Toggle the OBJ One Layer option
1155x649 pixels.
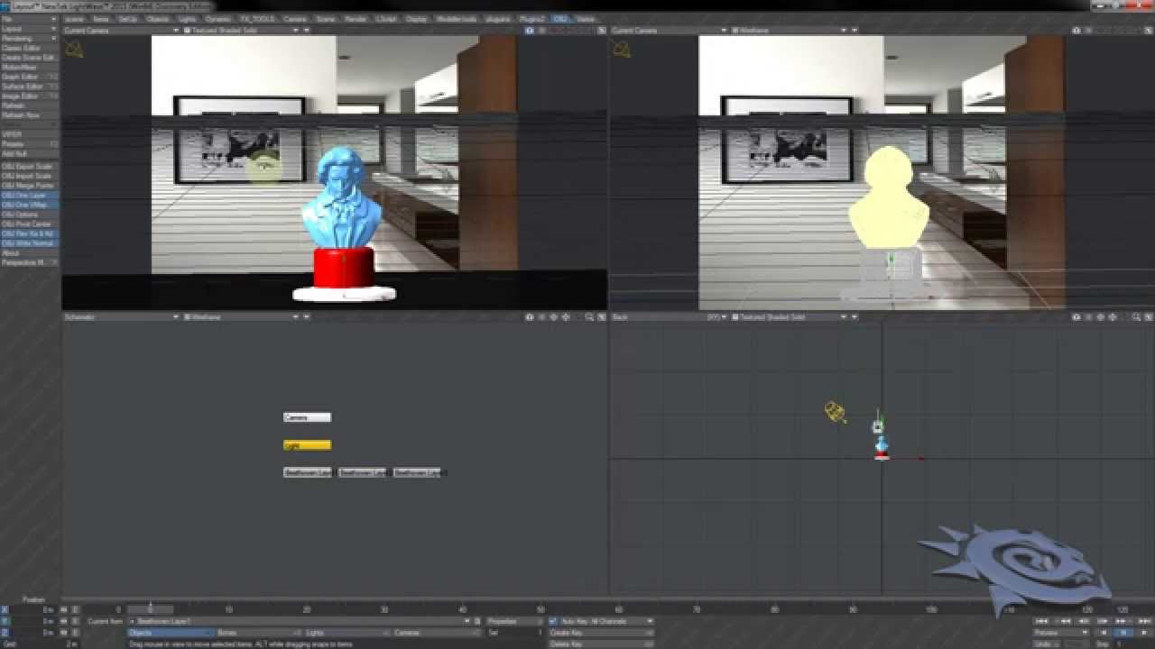tap(29, 196)
